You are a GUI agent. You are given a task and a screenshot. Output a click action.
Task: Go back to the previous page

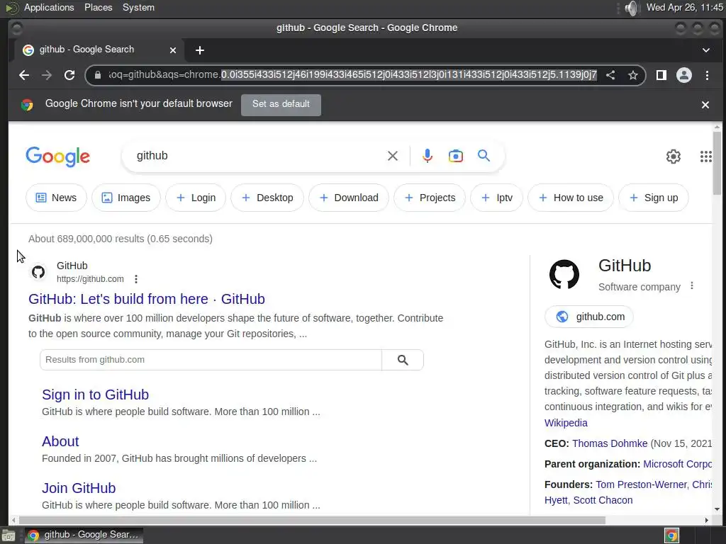point(24,75)
